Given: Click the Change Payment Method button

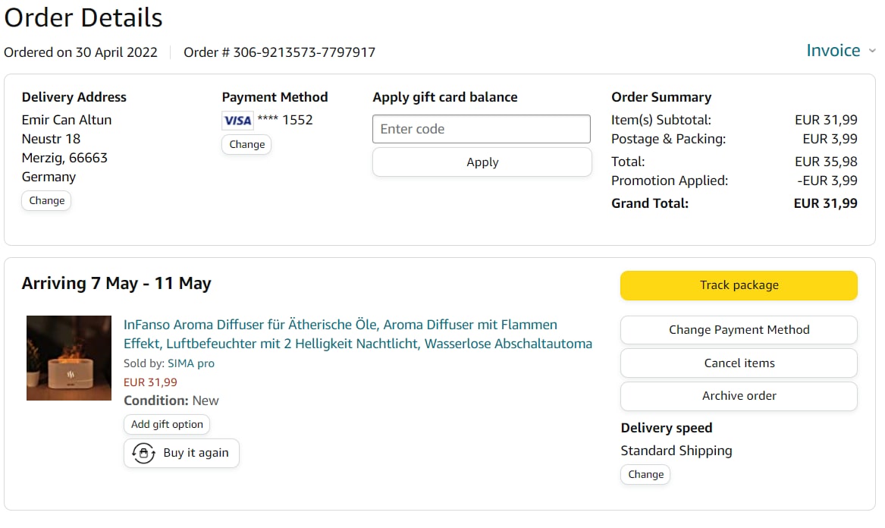Looking at the screenshot, I should [739, 330].
